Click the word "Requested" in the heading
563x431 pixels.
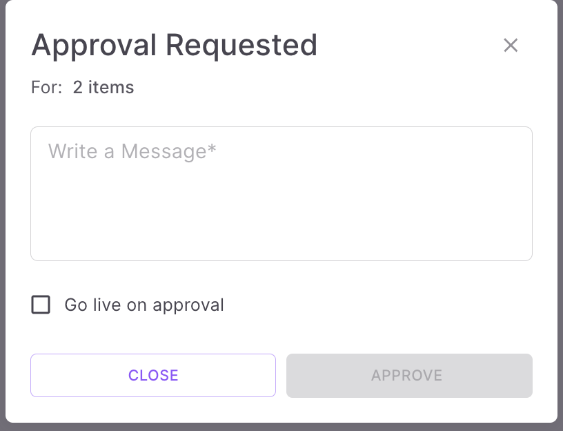241,46
